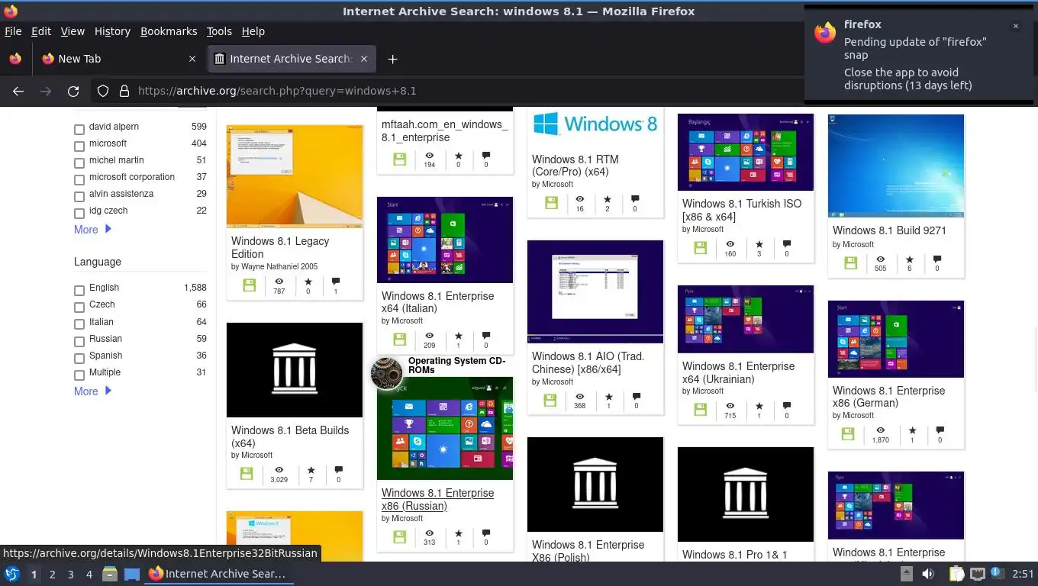Click the clock in the system tray
This screenshot has height=586, width=1038.
pos(1023,574)
